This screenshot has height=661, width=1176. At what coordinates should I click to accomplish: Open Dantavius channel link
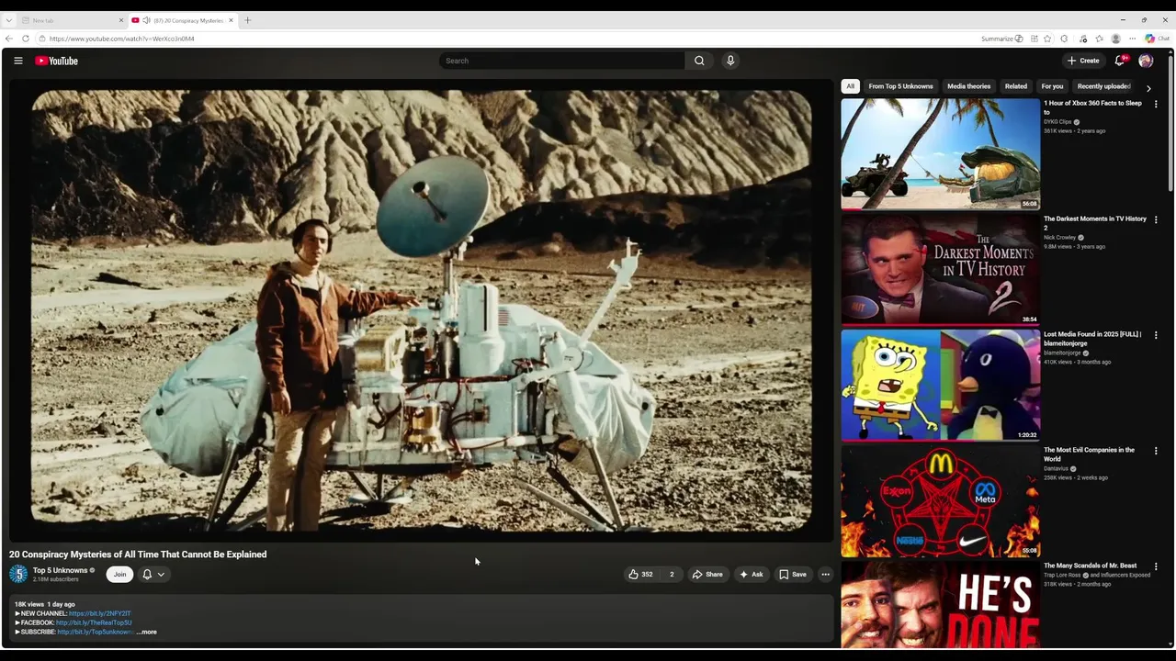1056,469
